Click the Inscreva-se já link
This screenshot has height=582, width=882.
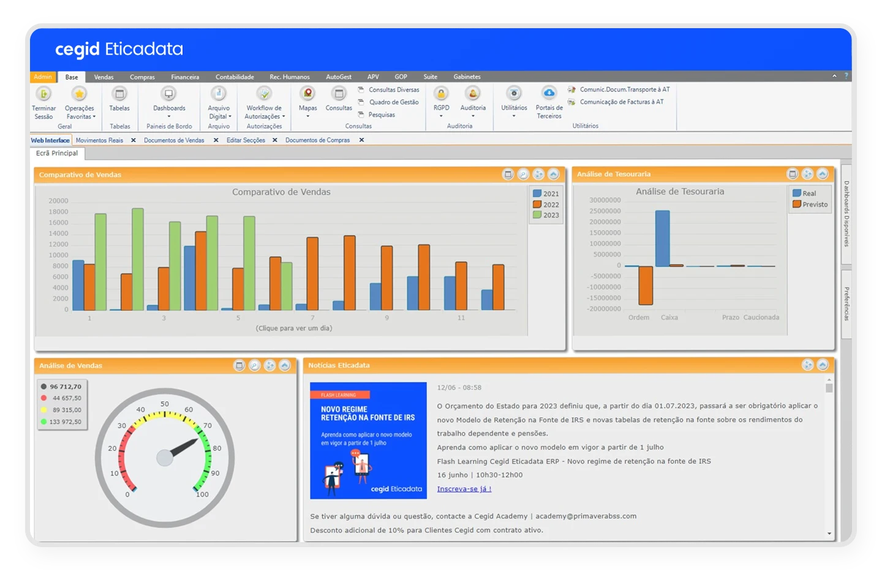point(463,488)
